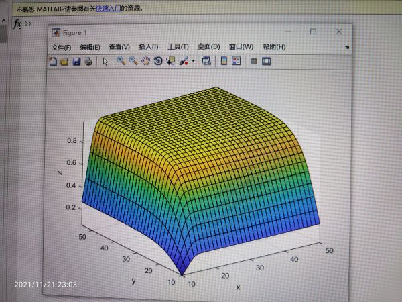Click the Brush data tool icon
Viewport: 402px width, 302px height.
click(x=183, y=60)
